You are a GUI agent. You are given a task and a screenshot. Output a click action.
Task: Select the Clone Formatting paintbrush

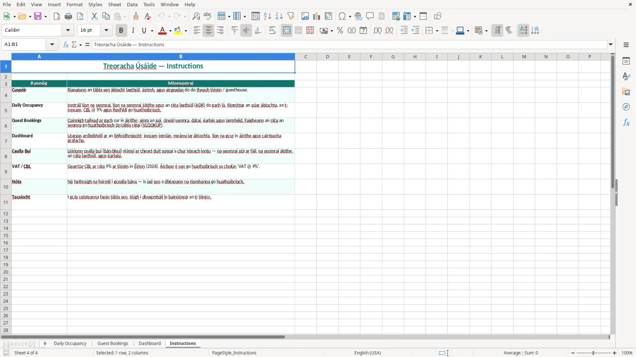point(136,16)
